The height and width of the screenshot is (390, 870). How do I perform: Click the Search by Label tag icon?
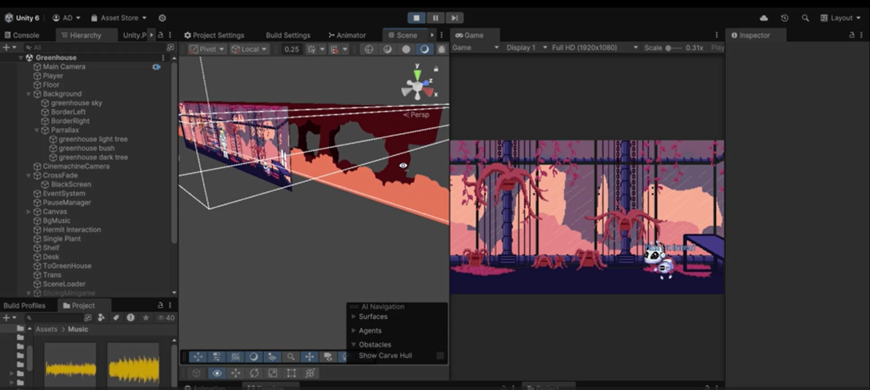(116, 317)
